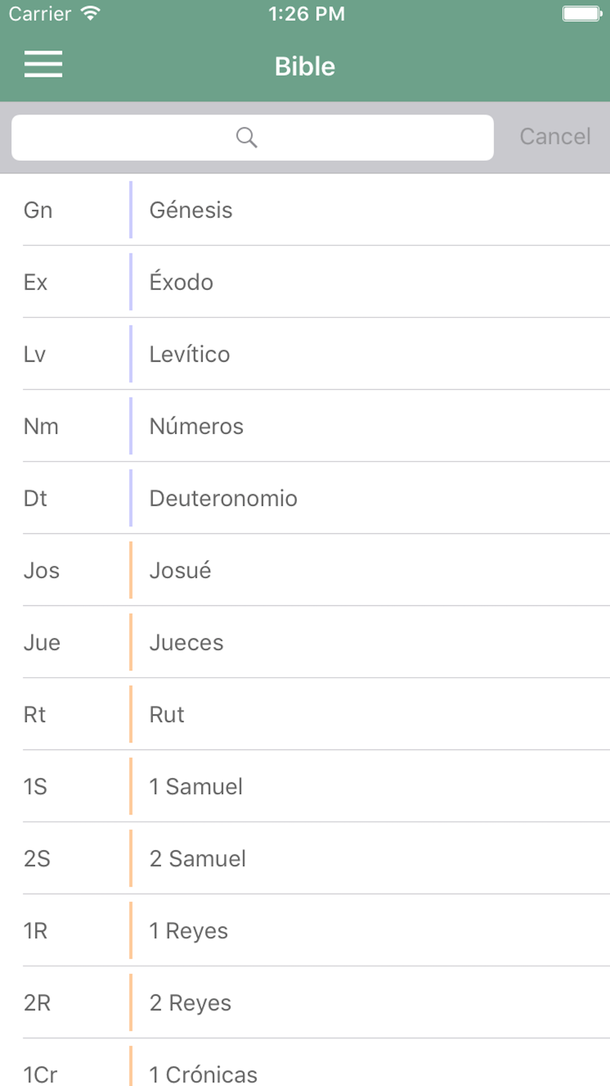
Task: Tap the Bible title in header
Action: (x=305, y=66)
